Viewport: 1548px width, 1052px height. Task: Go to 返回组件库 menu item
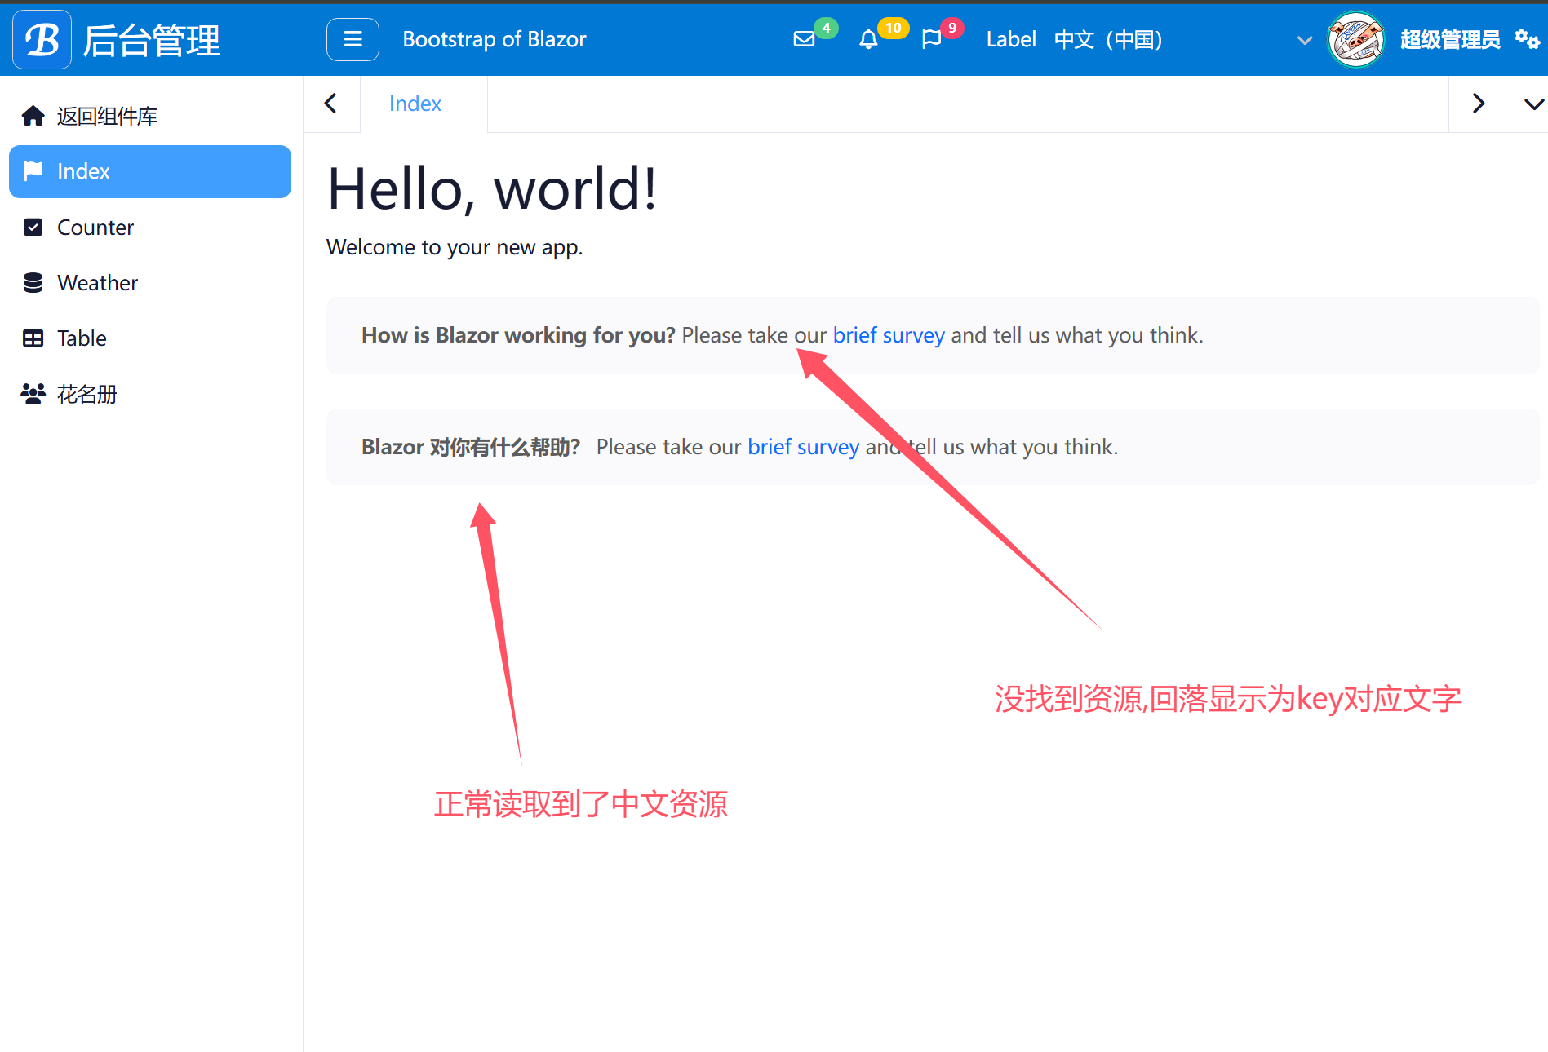pos(150,116)
